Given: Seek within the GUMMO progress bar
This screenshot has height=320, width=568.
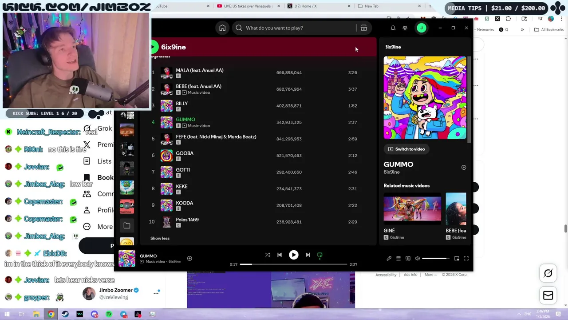Looking at the screenshot, I should click(x=294, y=264).
